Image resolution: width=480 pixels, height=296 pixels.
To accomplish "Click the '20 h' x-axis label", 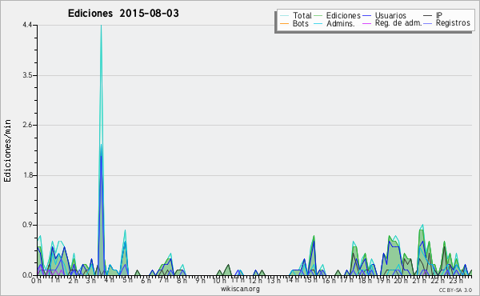I will click(x=401, y=281).
